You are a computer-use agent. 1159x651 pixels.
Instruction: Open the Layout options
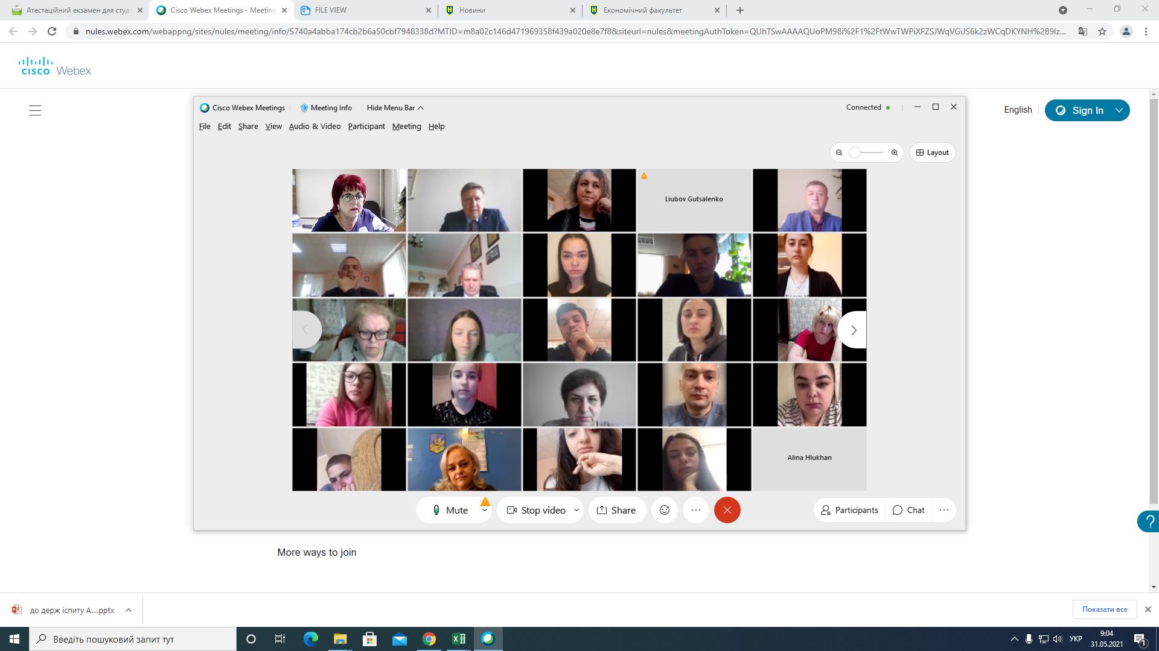(x=933, y=153)
